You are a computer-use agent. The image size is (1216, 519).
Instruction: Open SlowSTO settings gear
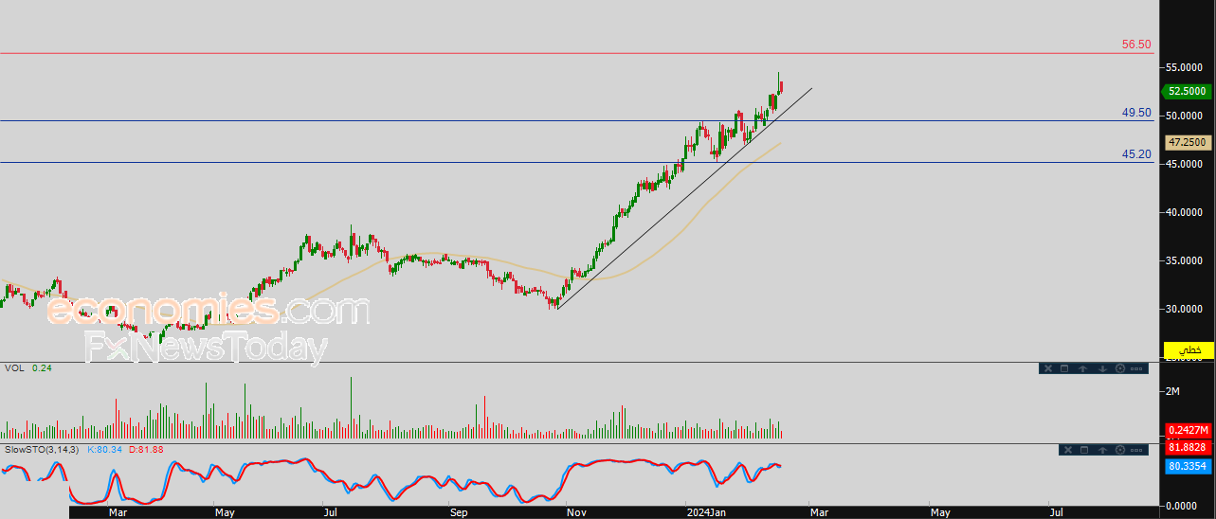pos(1120,450)
